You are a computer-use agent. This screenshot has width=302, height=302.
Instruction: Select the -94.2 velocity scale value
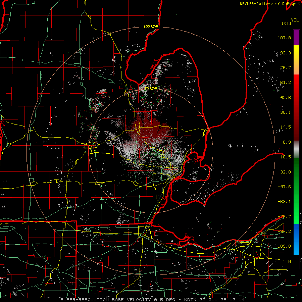coord(284,232)
